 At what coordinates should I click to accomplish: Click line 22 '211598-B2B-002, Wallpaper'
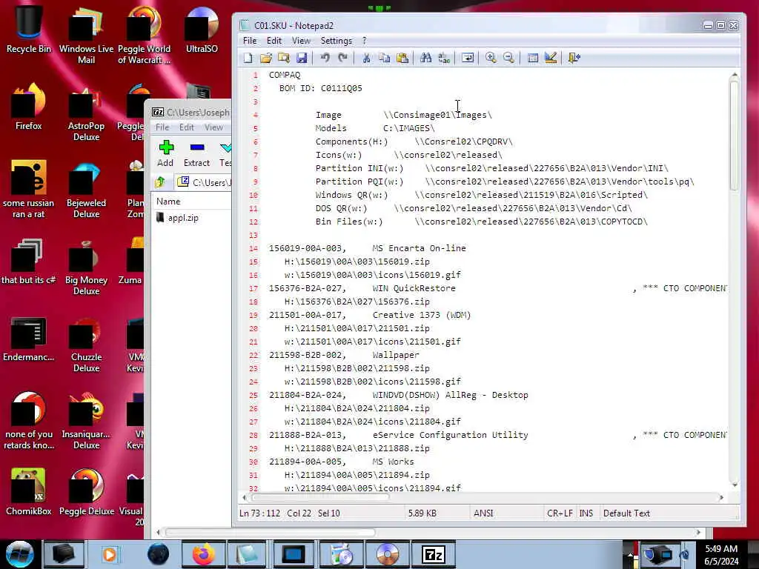point(344,355)
